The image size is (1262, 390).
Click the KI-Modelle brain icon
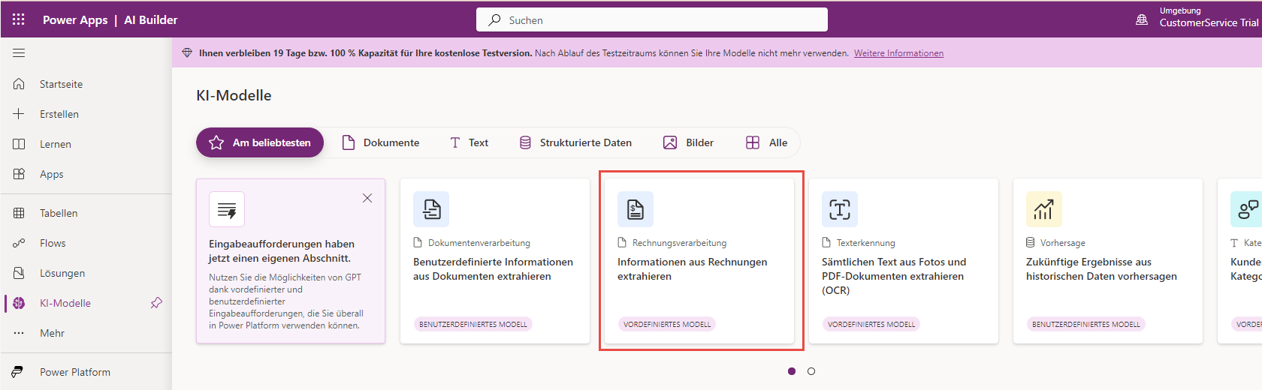pyautogui.click(x=19, y=303)
